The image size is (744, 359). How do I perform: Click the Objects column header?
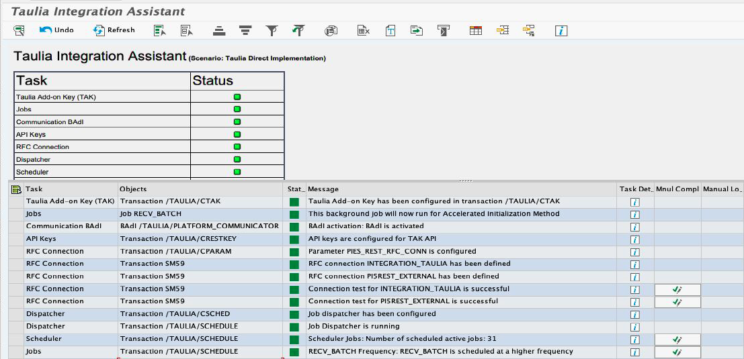tap(133, 189)
